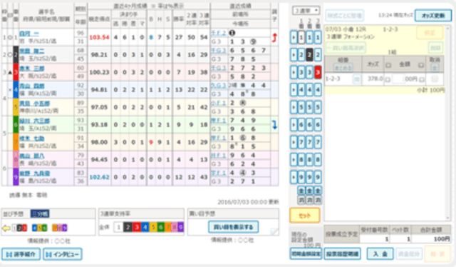Open インタビュー button
The width and height of the screenshot is (456, 267).
tap(63, 254)
